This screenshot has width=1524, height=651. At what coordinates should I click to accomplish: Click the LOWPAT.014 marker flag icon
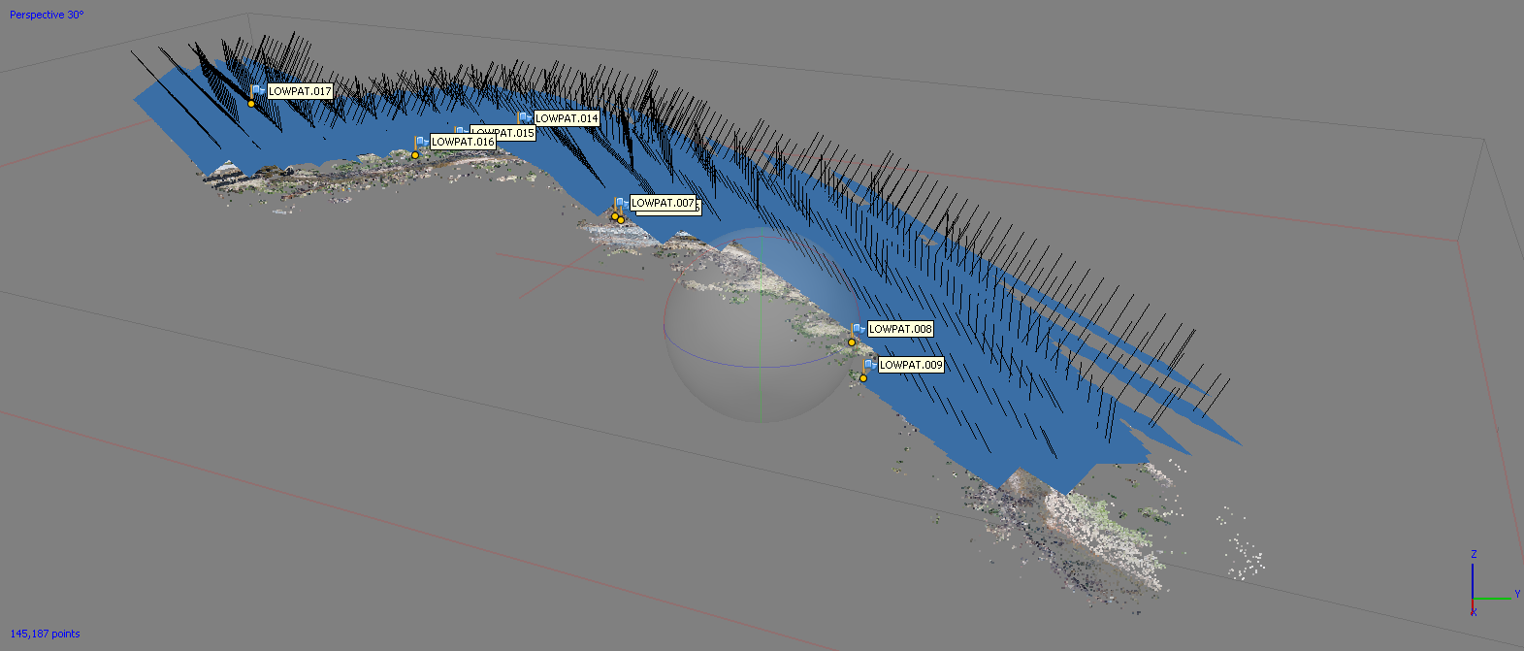coord(525,118)
